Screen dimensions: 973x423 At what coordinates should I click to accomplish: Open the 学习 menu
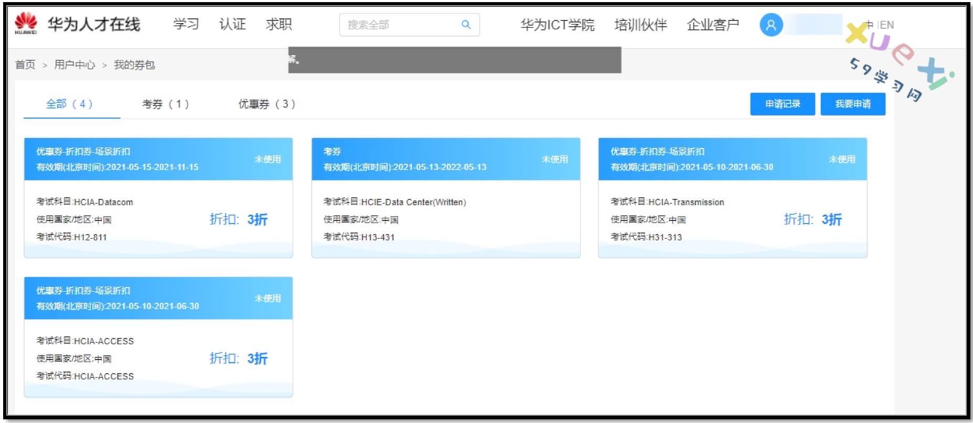[186, 24]
